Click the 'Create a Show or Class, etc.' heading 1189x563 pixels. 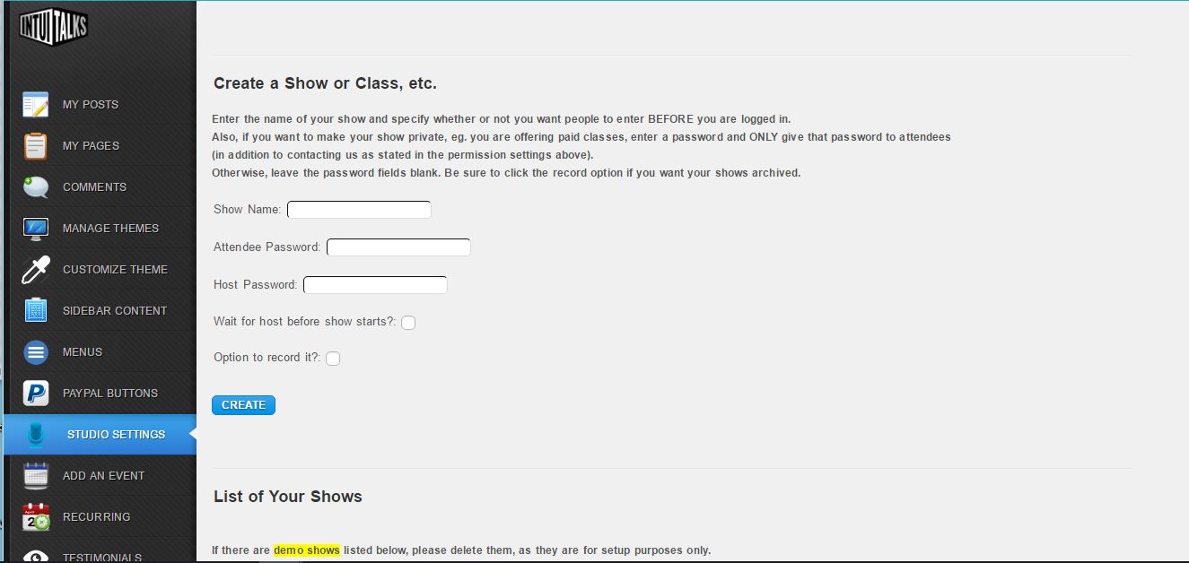325,83
